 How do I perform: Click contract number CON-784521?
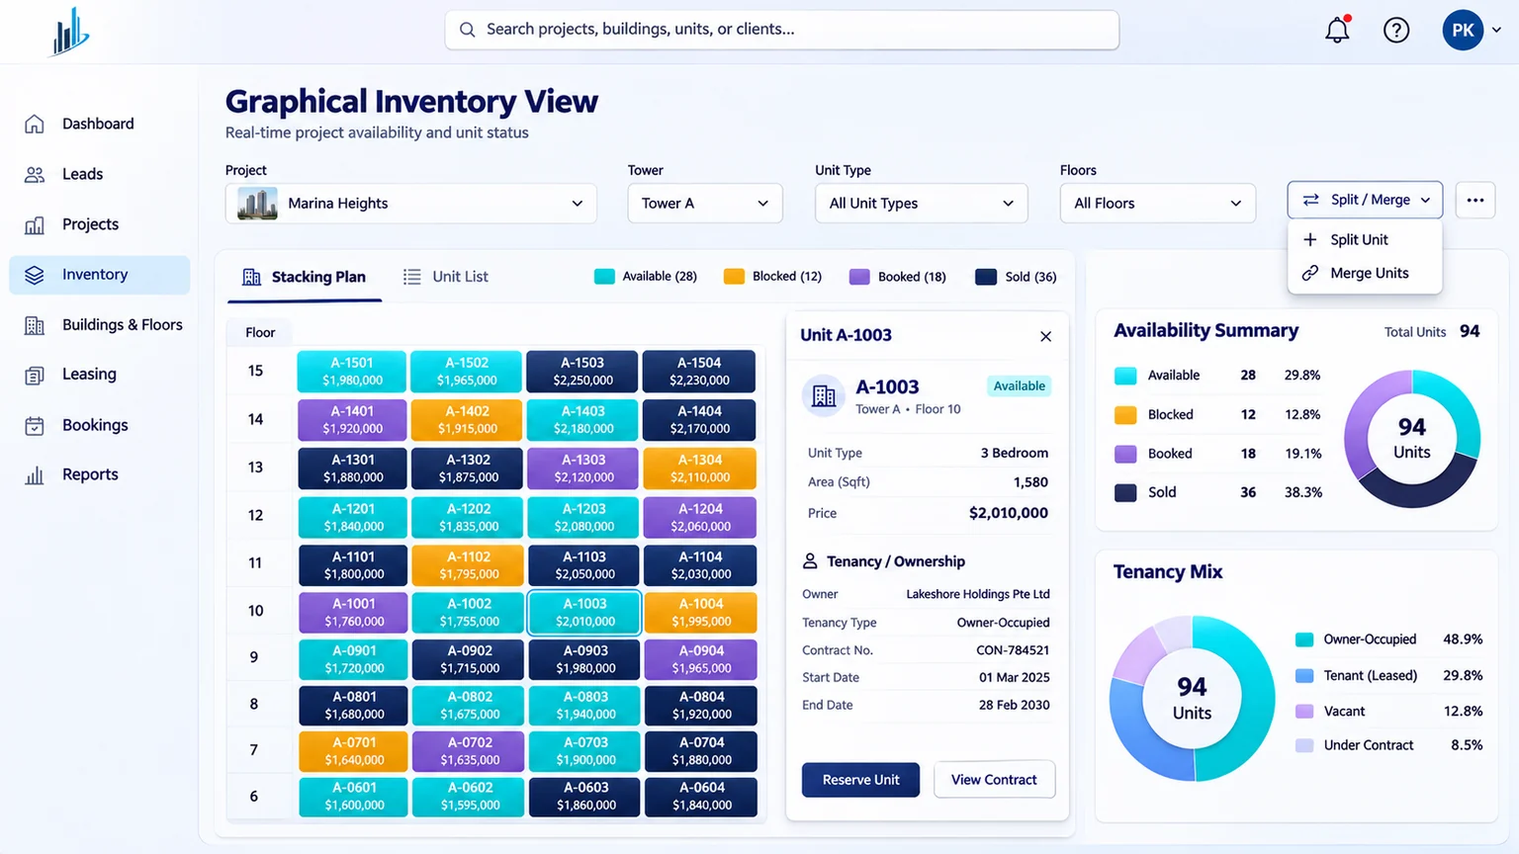coord(1013,650)
